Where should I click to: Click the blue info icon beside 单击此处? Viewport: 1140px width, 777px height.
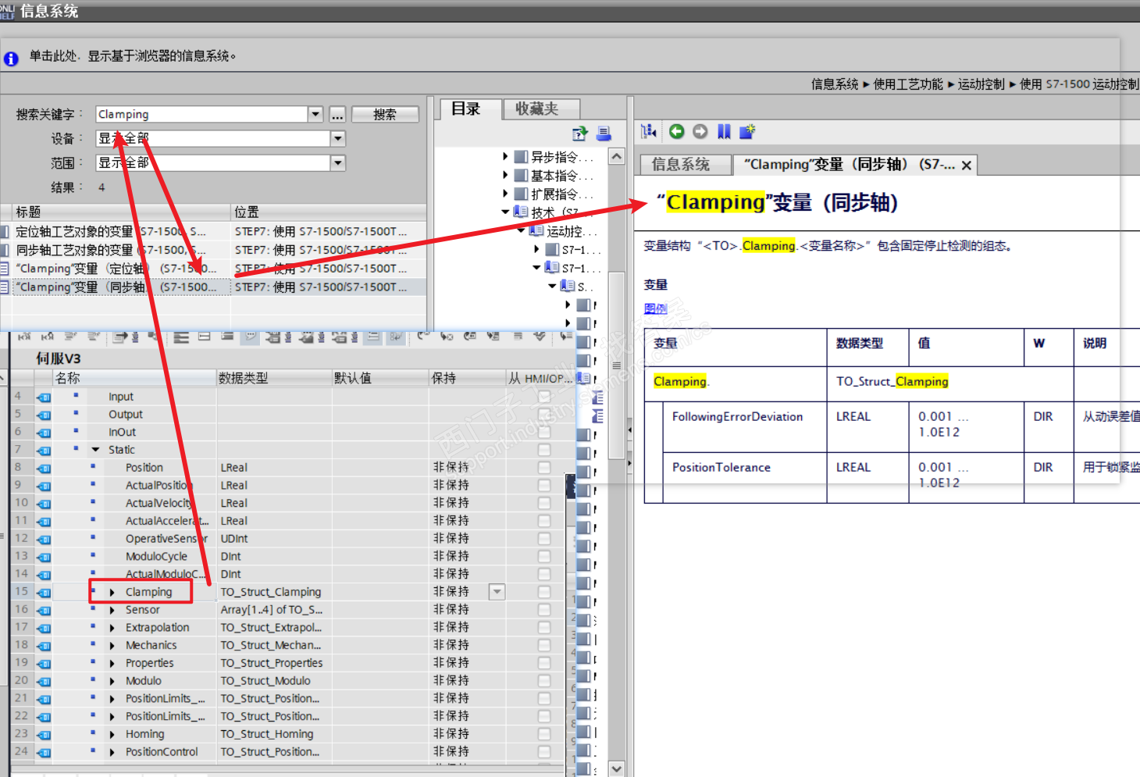[11, 59]
